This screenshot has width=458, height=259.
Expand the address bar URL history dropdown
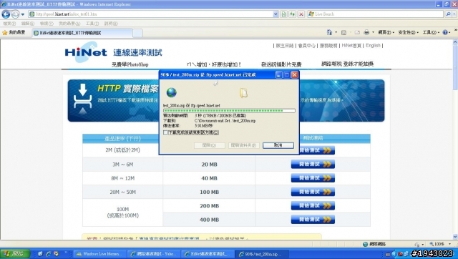tap(276, 14)
